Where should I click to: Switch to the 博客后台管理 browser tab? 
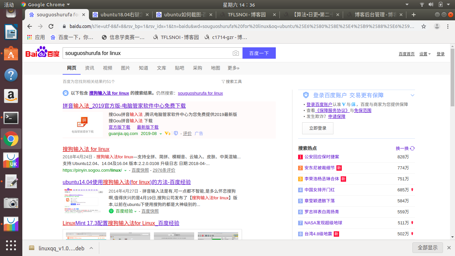(x=375, y=15)
